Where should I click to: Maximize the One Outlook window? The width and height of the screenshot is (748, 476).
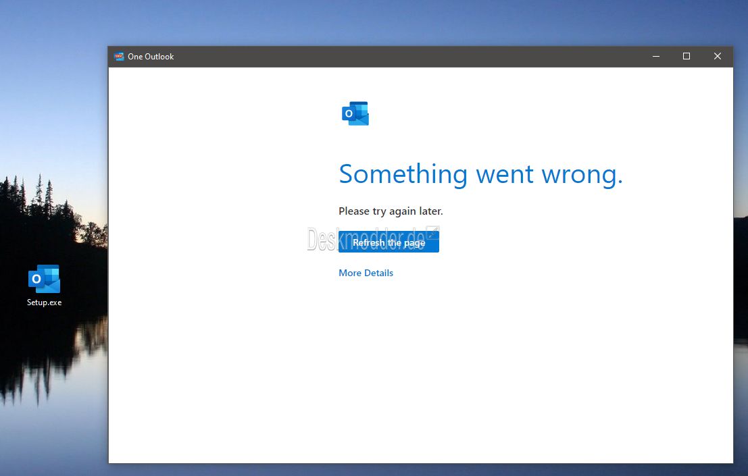pyautogui.click(x=687, y=56)
